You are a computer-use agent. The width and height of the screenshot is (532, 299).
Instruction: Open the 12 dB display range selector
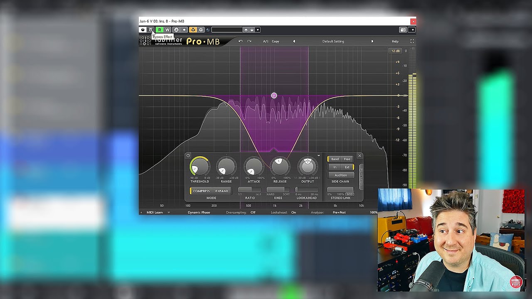pyautogui.click(x=395, y=51)
